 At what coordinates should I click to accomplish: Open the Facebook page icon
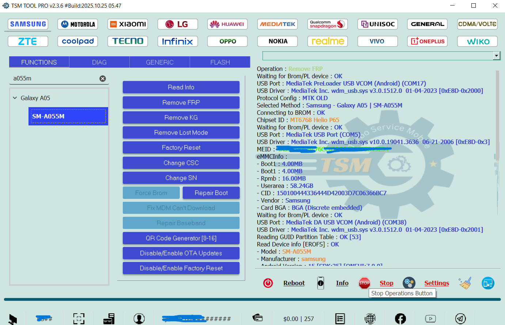click(400, 319)
